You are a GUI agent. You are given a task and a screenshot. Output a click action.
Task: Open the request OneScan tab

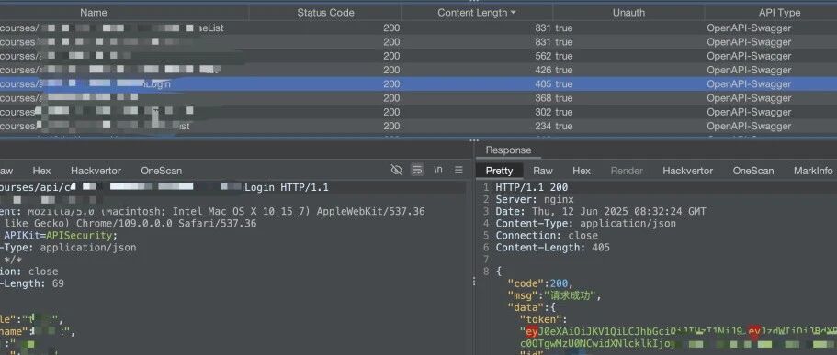tap(161, 171)
